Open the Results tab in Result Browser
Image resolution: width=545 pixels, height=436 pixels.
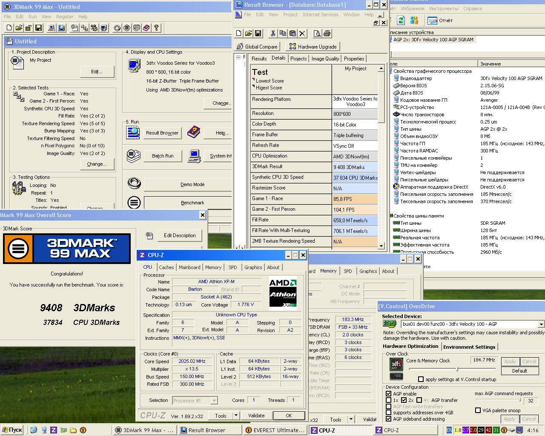(x=259, y=59)
